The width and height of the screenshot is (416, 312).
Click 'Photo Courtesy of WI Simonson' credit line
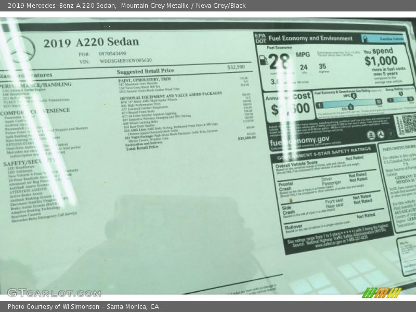pos(54,307)
